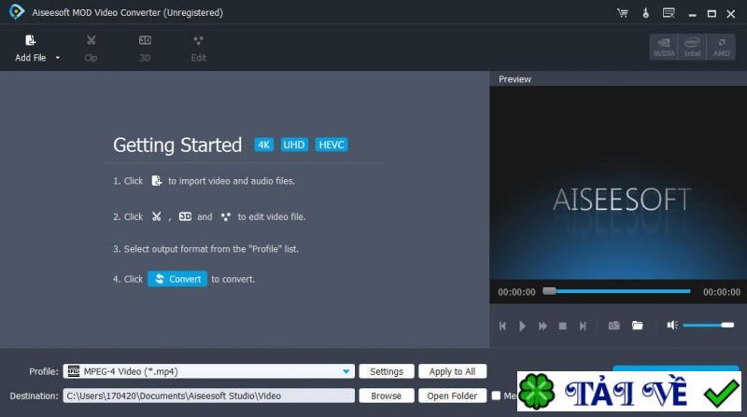Open the 3D settings tool
The height and width of the screenshot is (417, 747).
click(145, 49)
